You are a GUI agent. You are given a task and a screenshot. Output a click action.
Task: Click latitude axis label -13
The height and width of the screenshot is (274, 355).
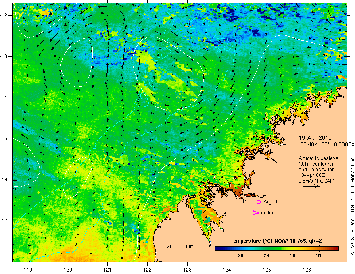click(x=4, y=56)
